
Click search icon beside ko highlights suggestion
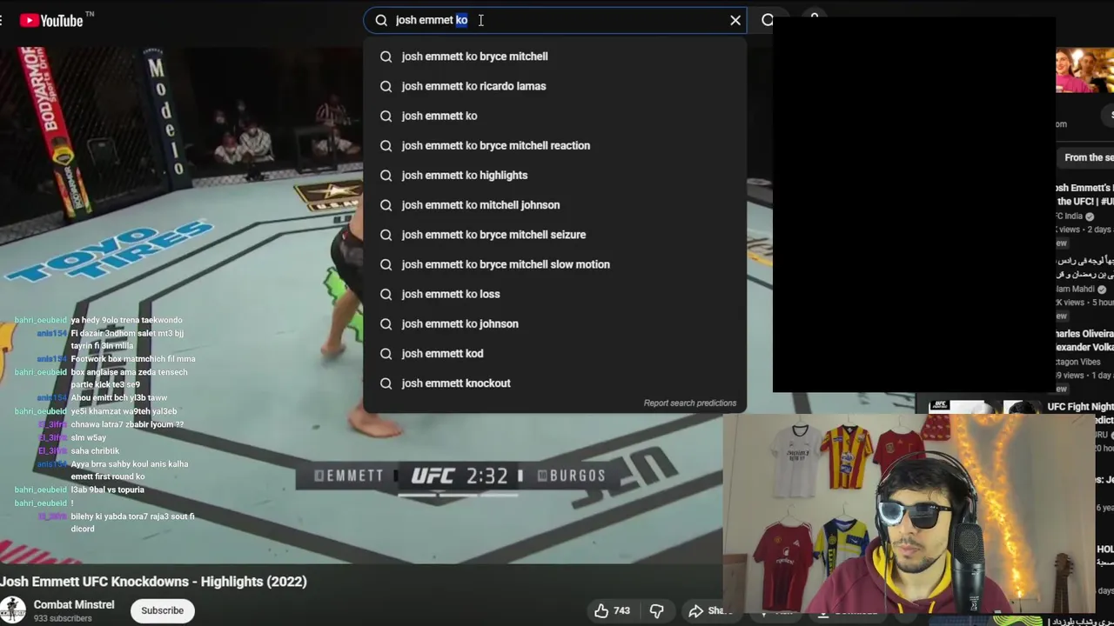tap(386, 175)
